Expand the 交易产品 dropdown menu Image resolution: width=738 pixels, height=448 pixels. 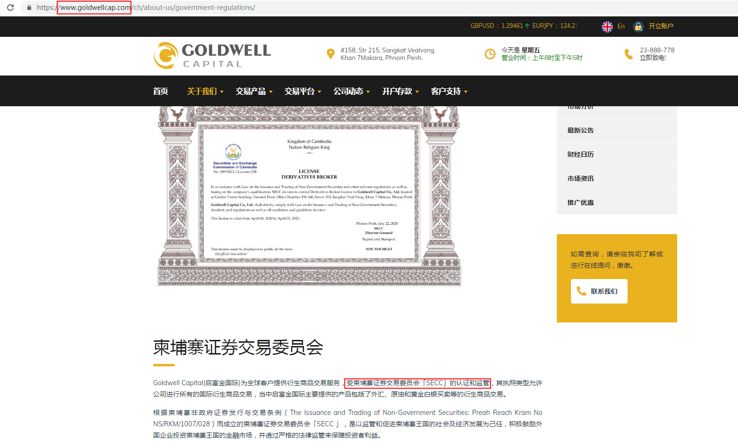(x=254, y=91)
